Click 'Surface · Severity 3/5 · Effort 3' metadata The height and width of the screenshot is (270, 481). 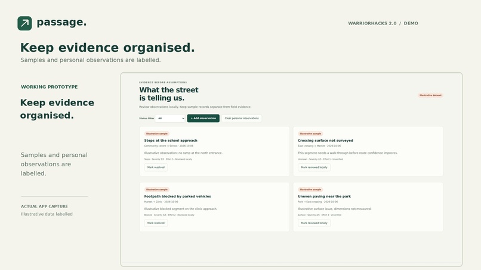click(313, 215)
